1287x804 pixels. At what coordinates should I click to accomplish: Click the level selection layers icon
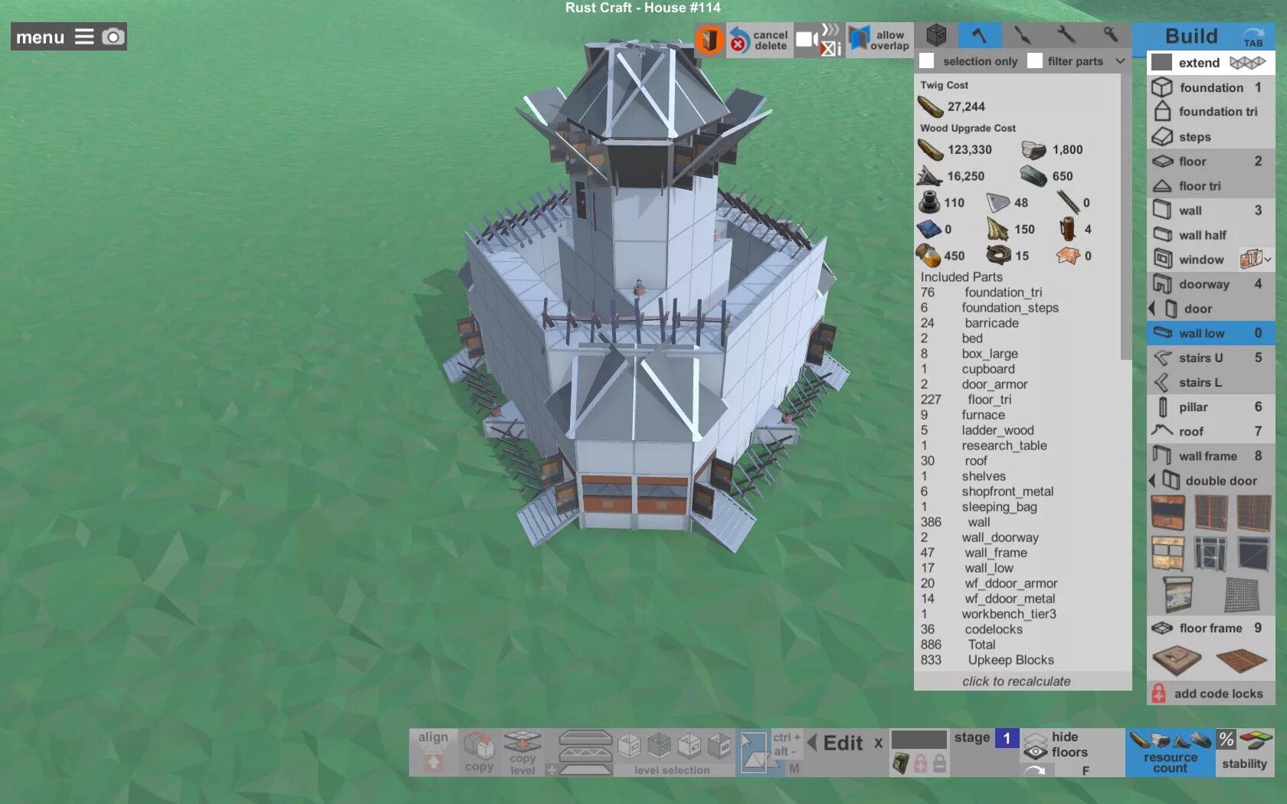(x=585, y=753)
